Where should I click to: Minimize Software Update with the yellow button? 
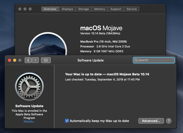(15, 60)
